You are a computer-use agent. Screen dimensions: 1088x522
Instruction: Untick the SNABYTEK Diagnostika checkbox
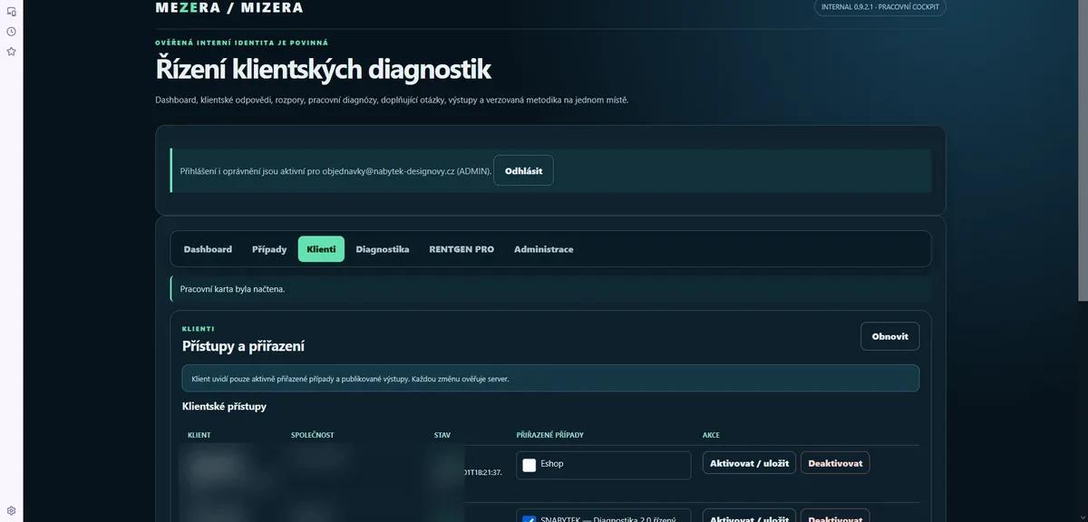(529, 519)
